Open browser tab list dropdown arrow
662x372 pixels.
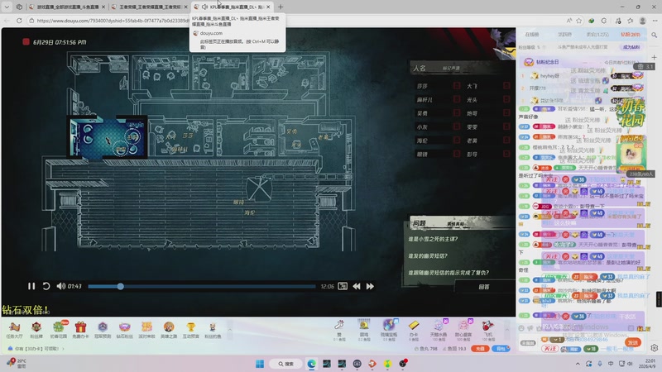pos(7,7)
